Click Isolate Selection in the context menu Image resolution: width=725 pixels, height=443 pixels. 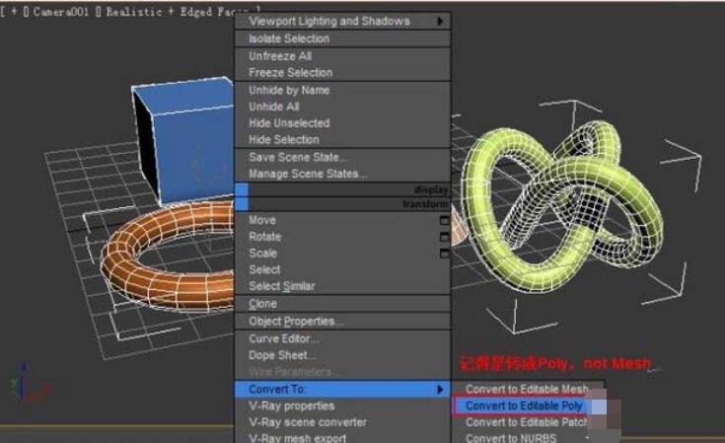289,38
